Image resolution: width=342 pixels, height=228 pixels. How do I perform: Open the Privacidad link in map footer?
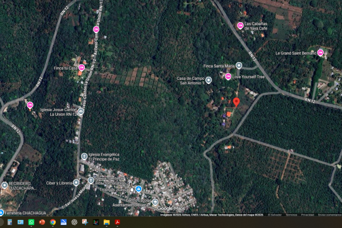click(308, 215)
